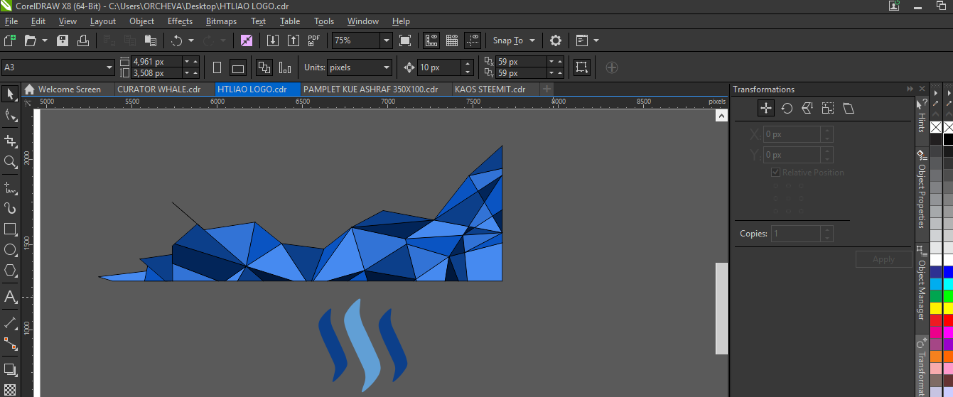Select the Artistic media tool

point(10,208)
